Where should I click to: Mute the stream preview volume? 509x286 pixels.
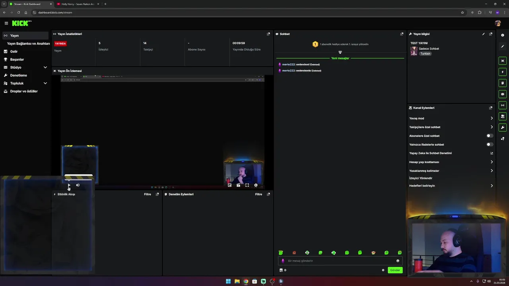78,185
